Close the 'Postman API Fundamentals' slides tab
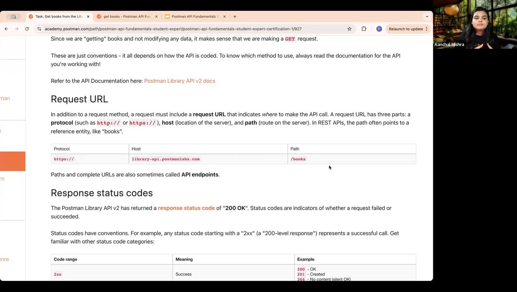 [224, 16]
